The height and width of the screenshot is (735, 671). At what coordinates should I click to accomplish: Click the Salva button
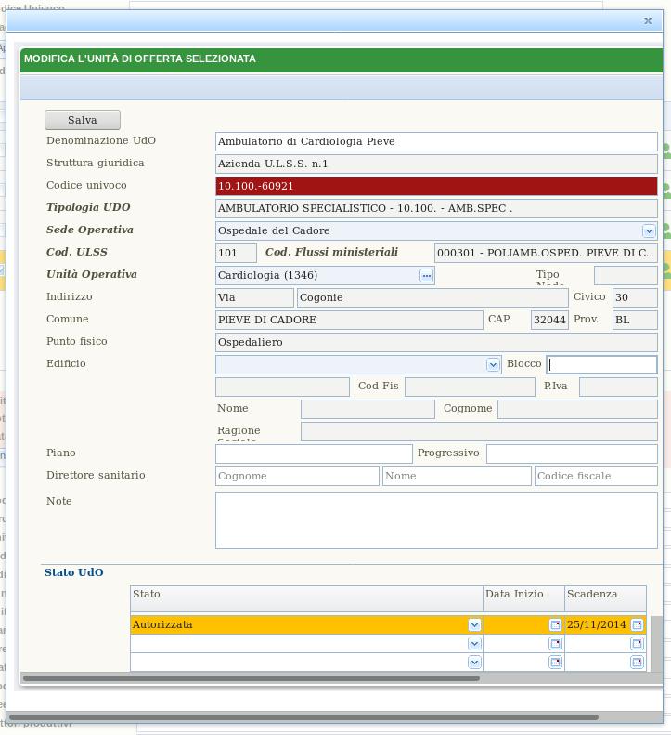click(x=83, y=120)
